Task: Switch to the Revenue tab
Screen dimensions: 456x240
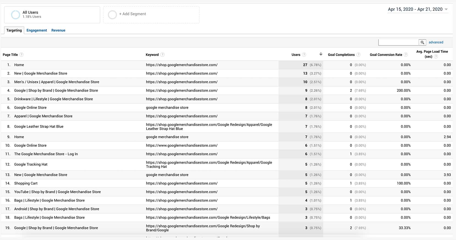Action: coord(58,30)
